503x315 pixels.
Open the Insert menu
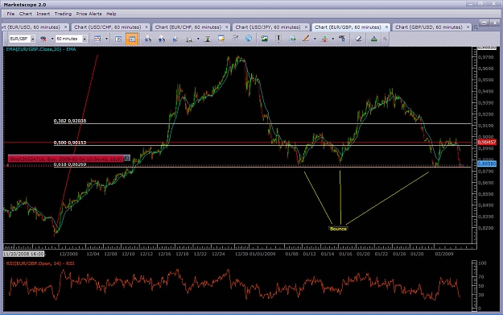click(43, 14)
